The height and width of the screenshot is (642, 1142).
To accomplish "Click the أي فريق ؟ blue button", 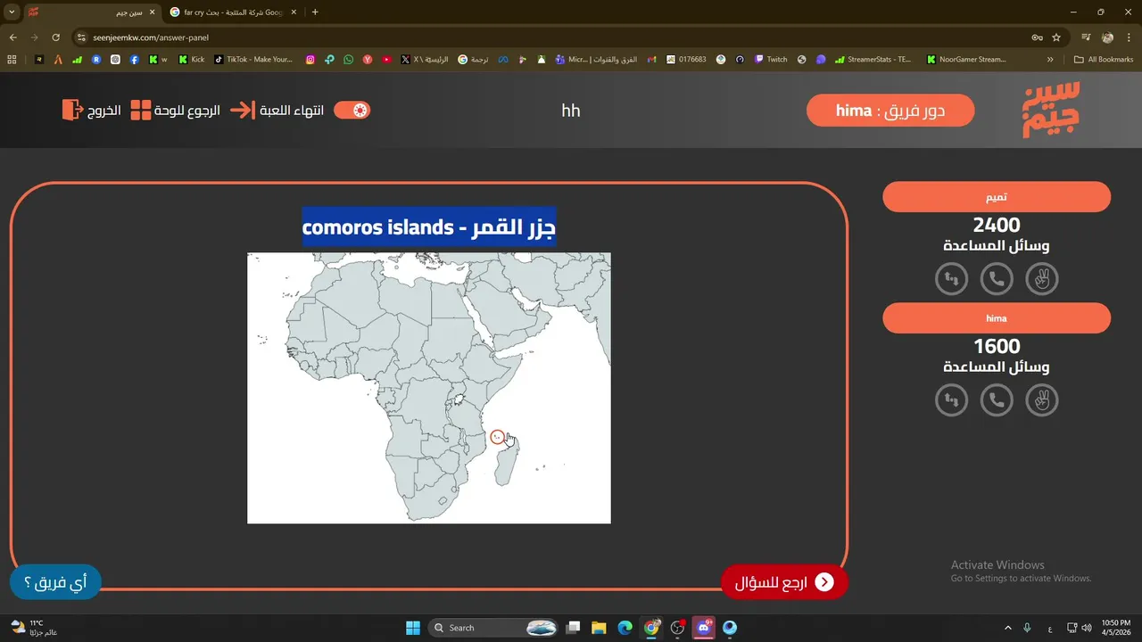I will [x=55, y=582].
